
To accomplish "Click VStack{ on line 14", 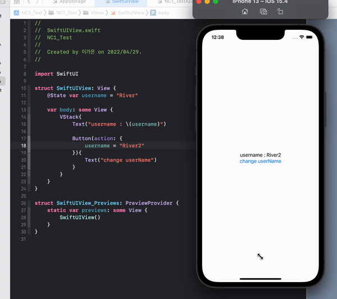I will pyautogui.click(x=71, y=117).
